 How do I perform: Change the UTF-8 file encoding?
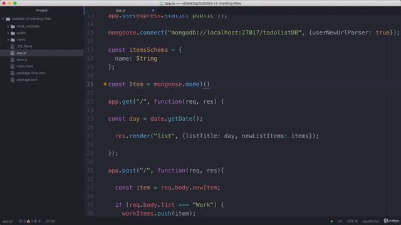[x=352, y=221]
